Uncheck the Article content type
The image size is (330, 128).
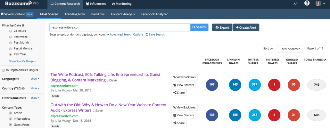tap(11, 113)
